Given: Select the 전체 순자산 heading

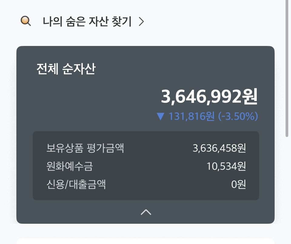Looking at the screenshot, I should pos(66,69).
